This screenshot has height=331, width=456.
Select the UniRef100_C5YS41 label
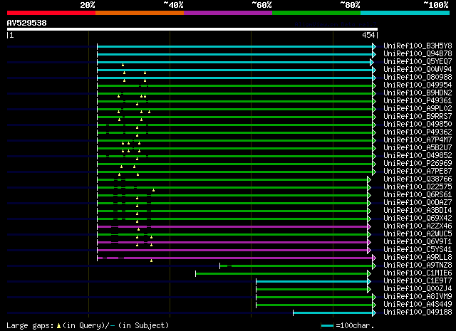tap(418, 250)
